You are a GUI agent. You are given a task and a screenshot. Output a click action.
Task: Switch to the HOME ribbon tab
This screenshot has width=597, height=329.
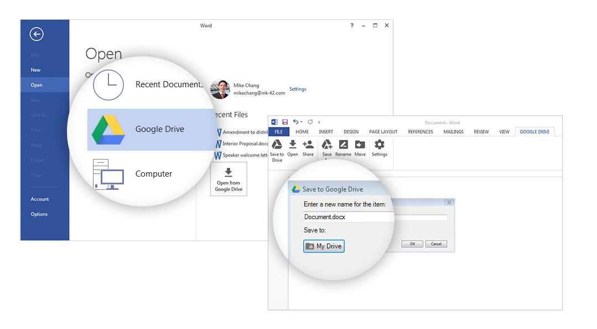pos(302,131)
